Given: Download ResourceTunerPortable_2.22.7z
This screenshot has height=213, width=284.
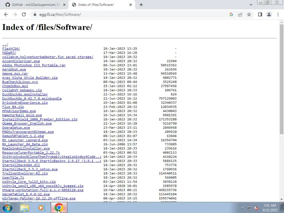Looking at the screenshot, I should pyautogui.click(x=31, y=153).
